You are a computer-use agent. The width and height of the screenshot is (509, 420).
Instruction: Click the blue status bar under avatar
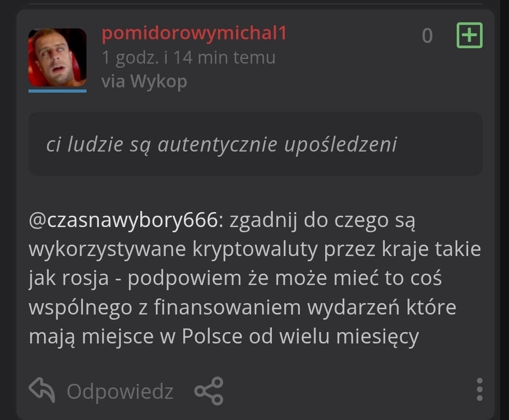point(57,91)
